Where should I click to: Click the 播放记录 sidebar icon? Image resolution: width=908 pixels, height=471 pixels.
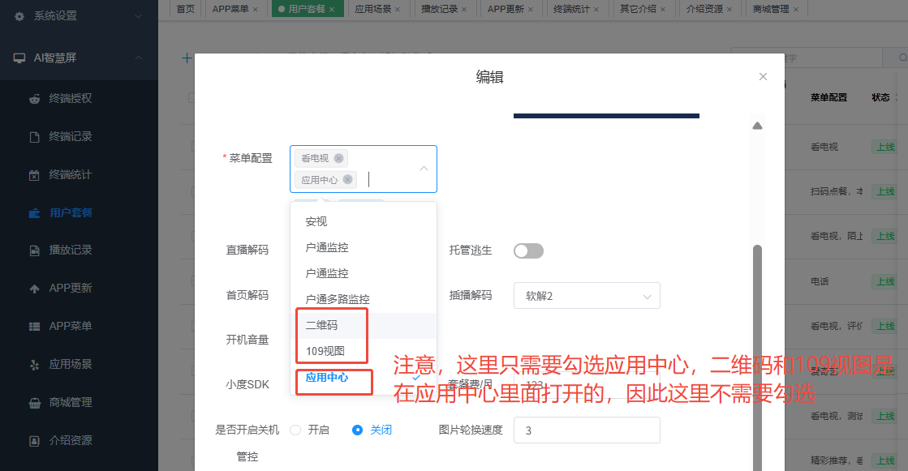34,250
